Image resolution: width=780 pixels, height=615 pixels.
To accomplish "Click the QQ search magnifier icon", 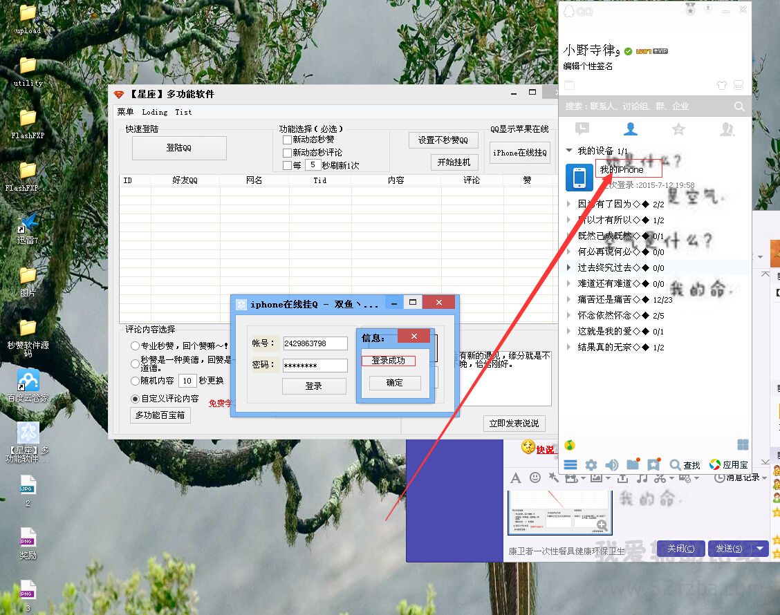I will pyautogui.click(x=739, y=106).
